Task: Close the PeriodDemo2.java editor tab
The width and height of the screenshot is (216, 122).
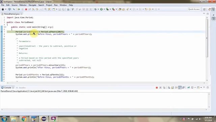Action: [22, 14]
